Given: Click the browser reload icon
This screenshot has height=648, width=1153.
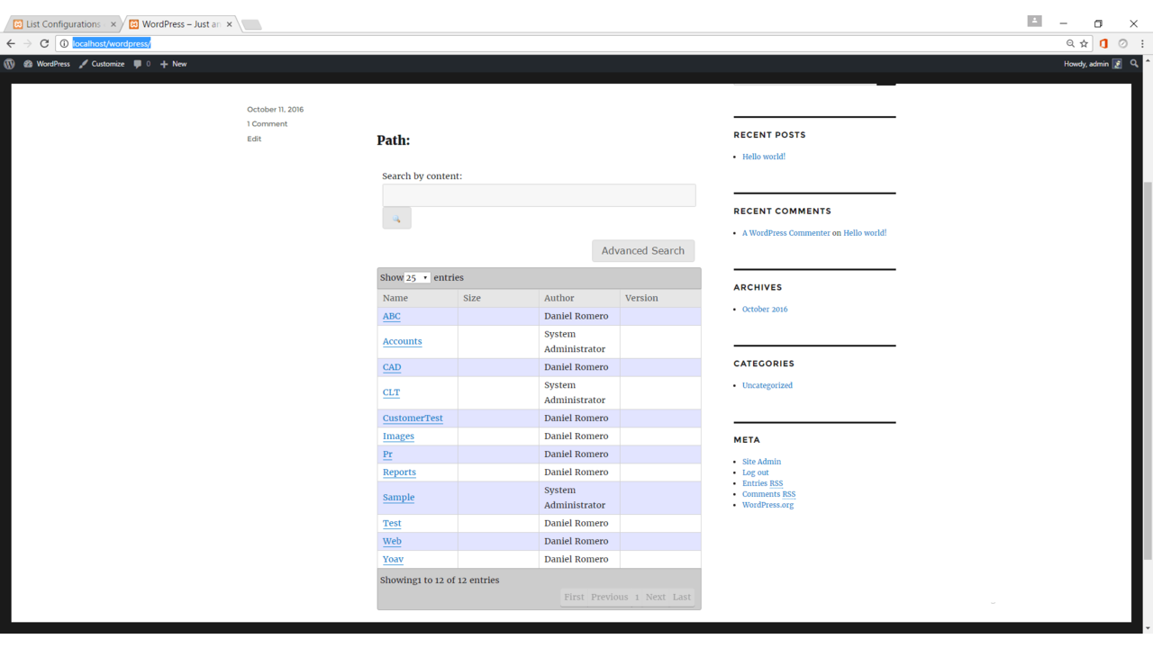Looking at the screenshot, I should click(44, 42).
